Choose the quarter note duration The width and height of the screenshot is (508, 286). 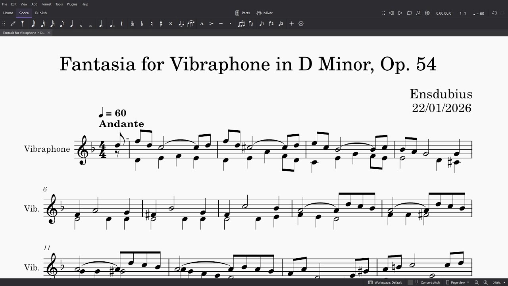71,24
